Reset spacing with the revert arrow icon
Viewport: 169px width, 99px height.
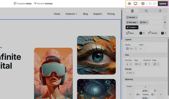(x=155, y=90)
